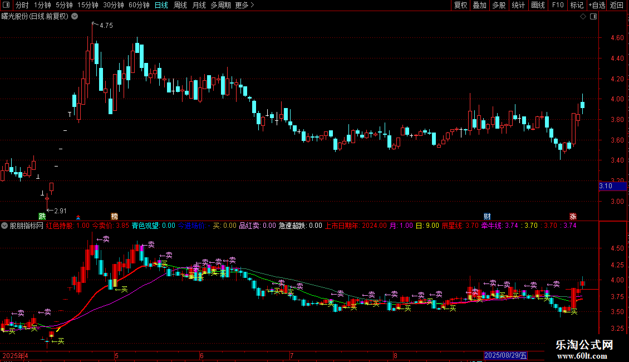Click the 2025年4 date label on timeline
629x362 pixels.
tap(15, 355)
